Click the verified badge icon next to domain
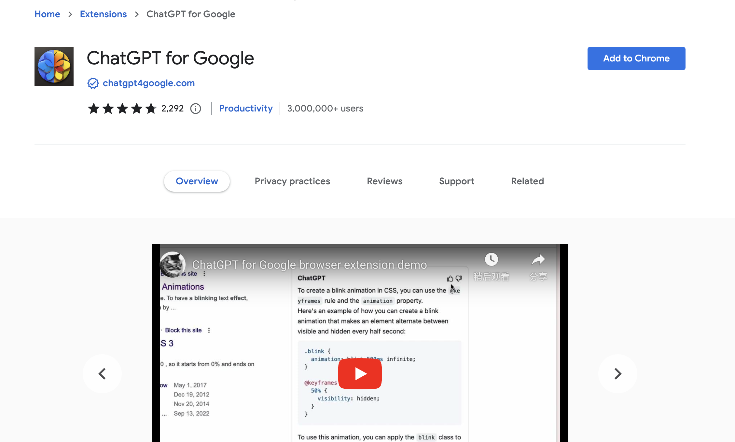The image size is (735, 442). 93,83
